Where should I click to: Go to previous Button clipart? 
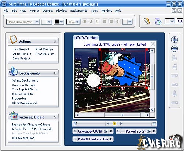tap(118, 131)
